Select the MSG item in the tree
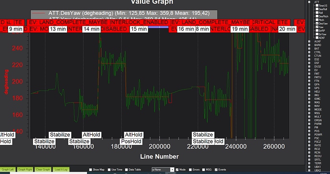Viewport: 330px width, 174px height. pos(317,113)
